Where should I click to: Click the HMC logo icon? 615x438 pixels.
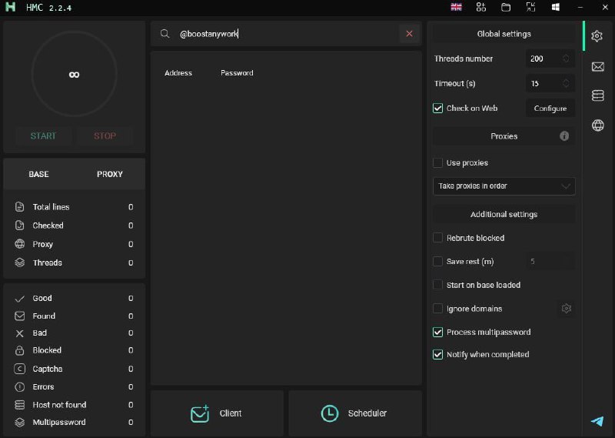coord(11,7)
